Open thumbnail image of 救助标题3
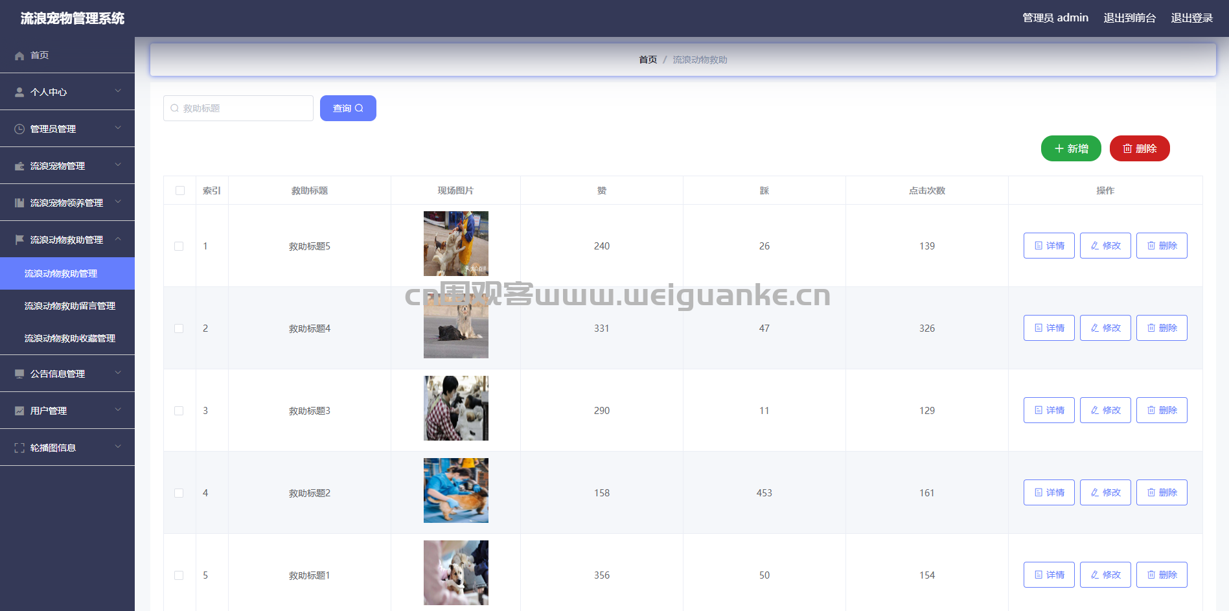 click(456, 408)
